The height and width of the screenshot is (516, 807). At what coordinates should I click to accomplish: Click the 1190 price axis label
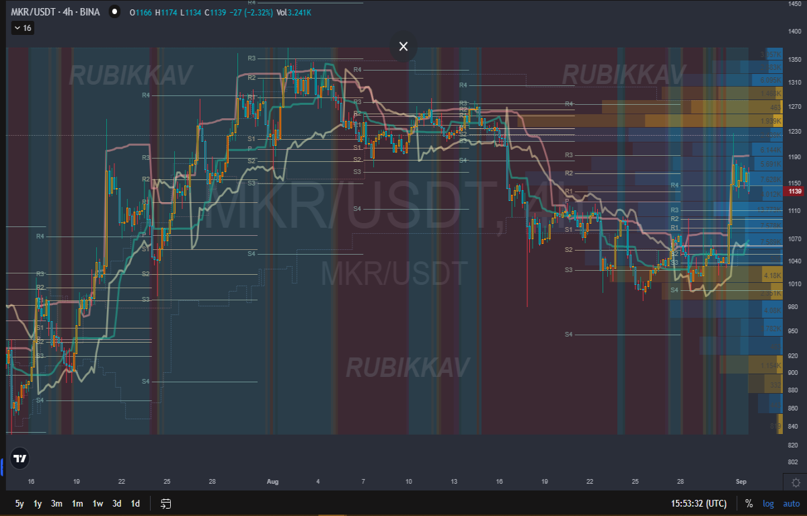coord(794,157)
